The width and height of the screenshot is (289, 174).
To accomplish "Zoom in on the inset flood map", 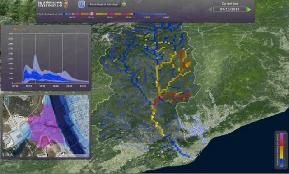I will (6, 99).
